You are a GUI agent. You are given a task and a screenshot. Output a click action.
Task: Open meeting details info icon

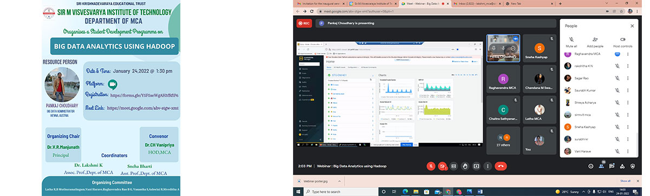click(x=591, y=166)
